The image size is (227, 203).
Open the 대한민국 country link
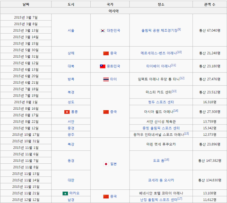coord(113,30)
